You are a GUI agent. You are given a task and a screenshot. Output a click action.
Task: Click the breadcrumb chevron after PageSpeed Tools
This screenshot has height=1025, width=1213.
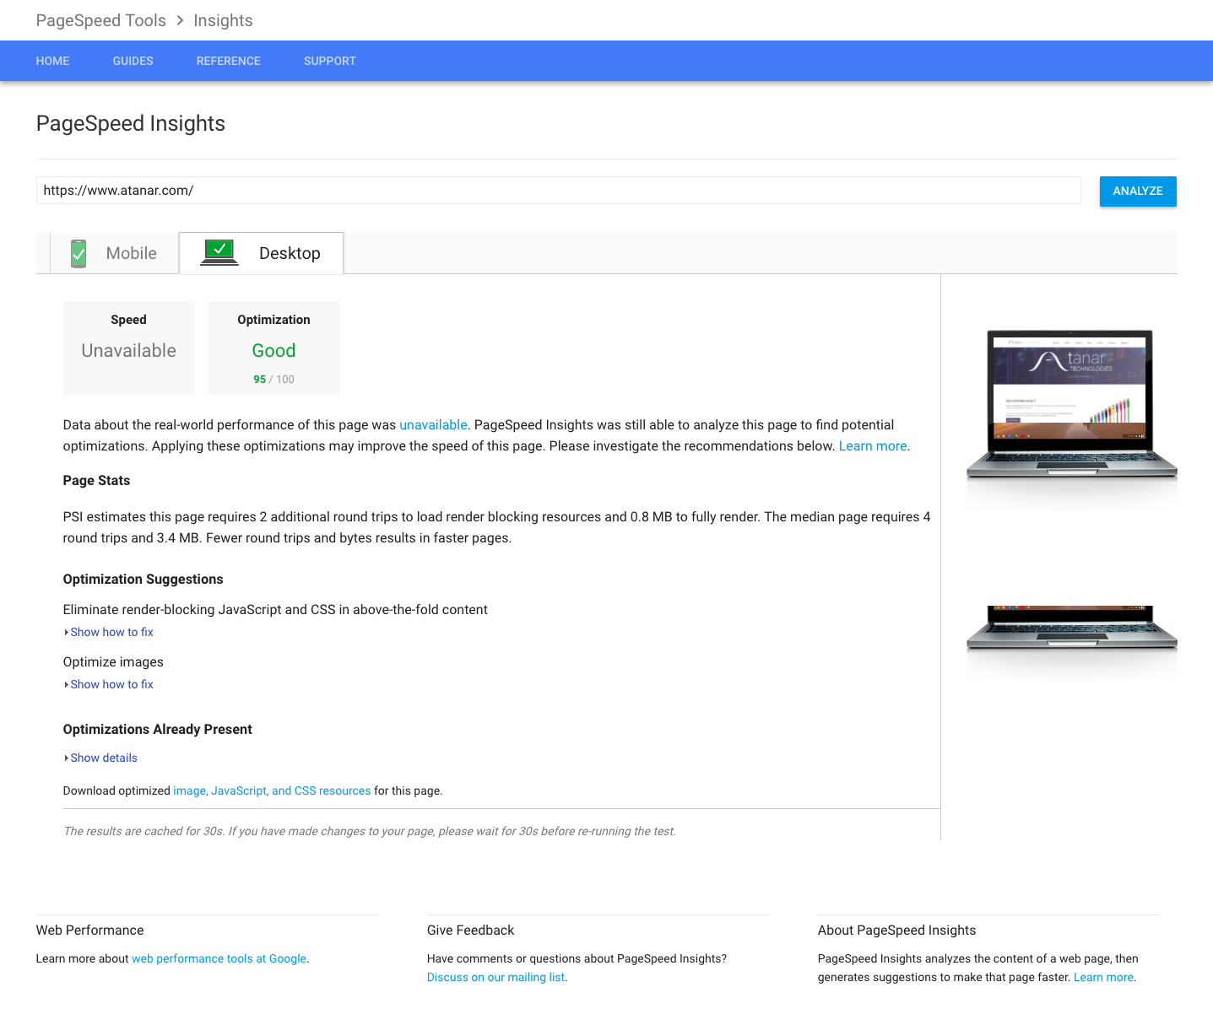click(x=180, y=20)
